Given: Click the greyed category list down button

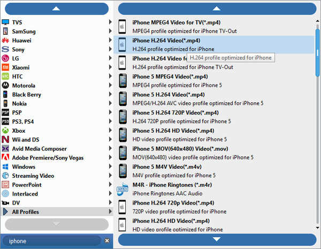Looking at the screenshot, I should pyautogui.click(x=57, y=224).
